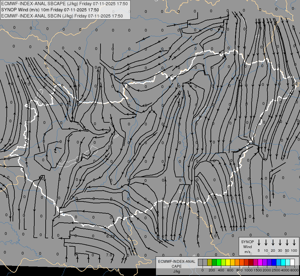Click the 1500 tick label on CAPE scale
The width and height of the screenshot is (300, 276).
coord(258,270)
